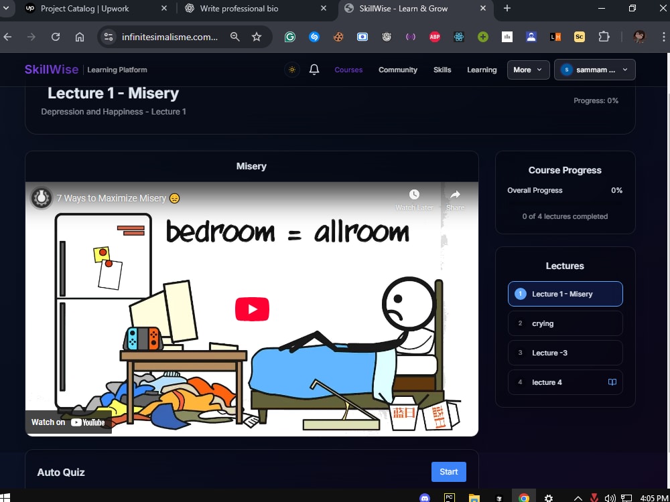Image resolution: width=670 pixels, height=502 pixels.
Task: Click the video title 7 Ways to Maximize Misery
Action: pos(119,198)
